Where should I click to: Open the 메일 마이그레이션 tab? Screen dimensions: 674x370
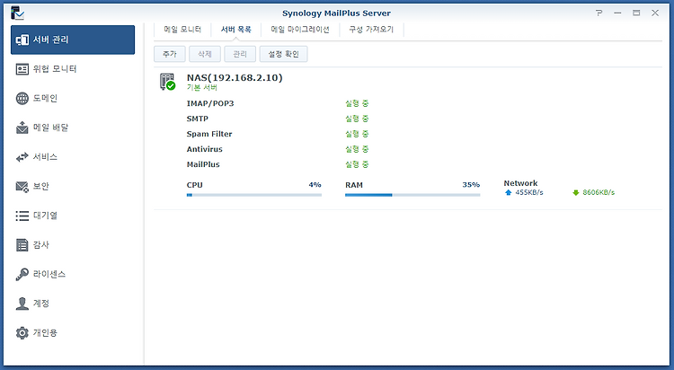(300, 30)
